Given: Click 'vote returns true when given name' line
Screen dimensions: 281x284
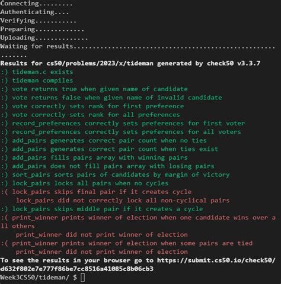Looking at the screenshot, I should pos(94,89).
